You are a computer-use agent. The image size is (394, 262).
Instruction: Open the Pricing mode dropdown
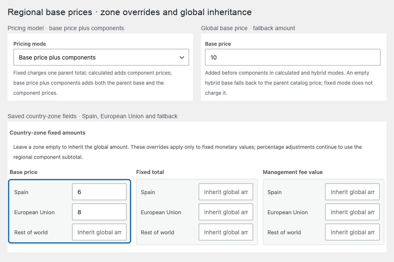101,57
